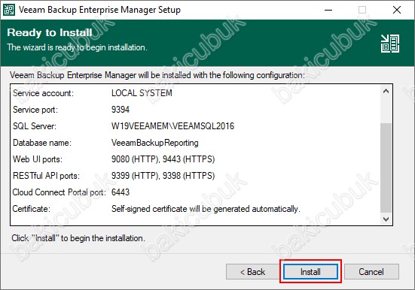This screenshot has height=290, width=415.
Task: Start installation with the Install button
Action: coord(310,271)
